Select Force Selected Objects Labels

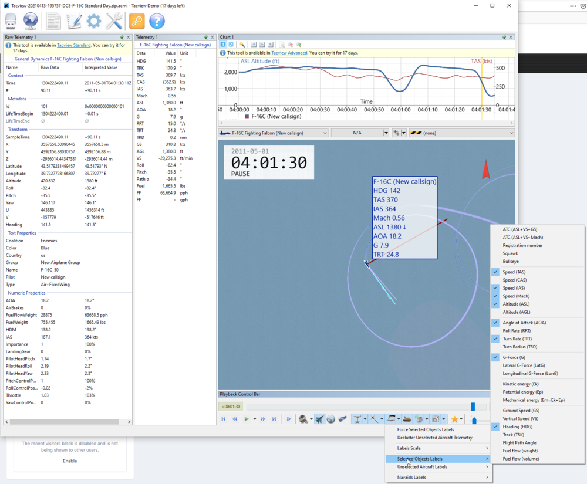click(426, 429)
